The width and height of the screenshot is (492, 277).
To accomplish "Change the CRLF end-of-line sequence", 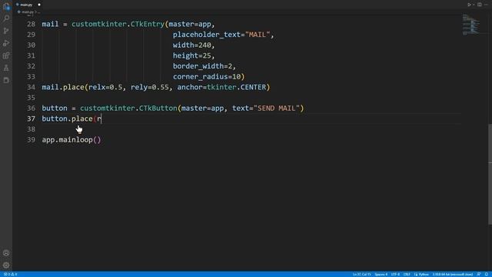I will pyautogui.click(x=407, y=274).
